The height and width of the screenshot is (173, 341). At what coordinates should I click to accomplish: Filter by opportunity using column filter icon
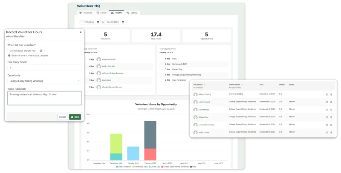click(x=242, y=85)
